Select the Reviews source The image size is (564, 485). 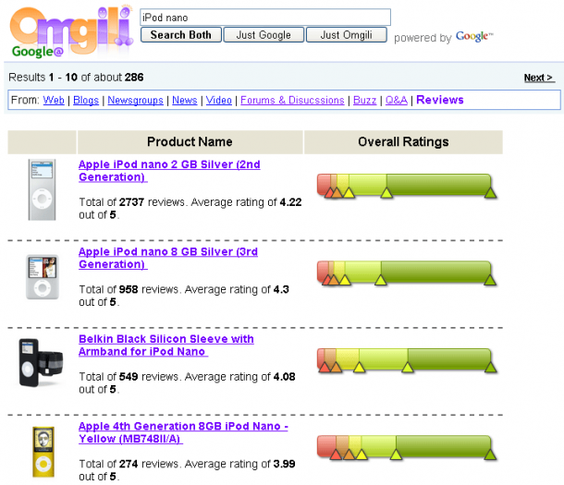point(440,100)
